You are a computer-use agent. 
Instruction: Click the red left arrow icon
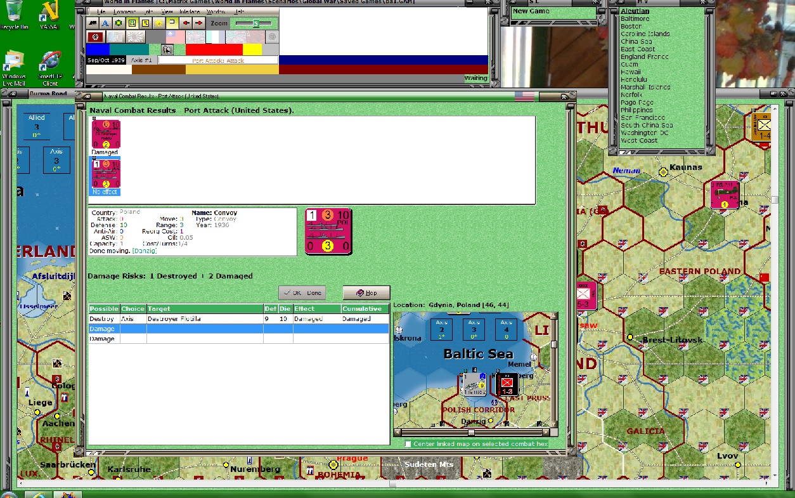pyautogui.click(x=186, y=23)
